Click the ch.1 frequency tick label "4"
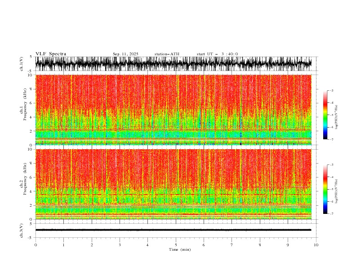The height and width of the screenshot is (275, 356). (x=31, y=117)
